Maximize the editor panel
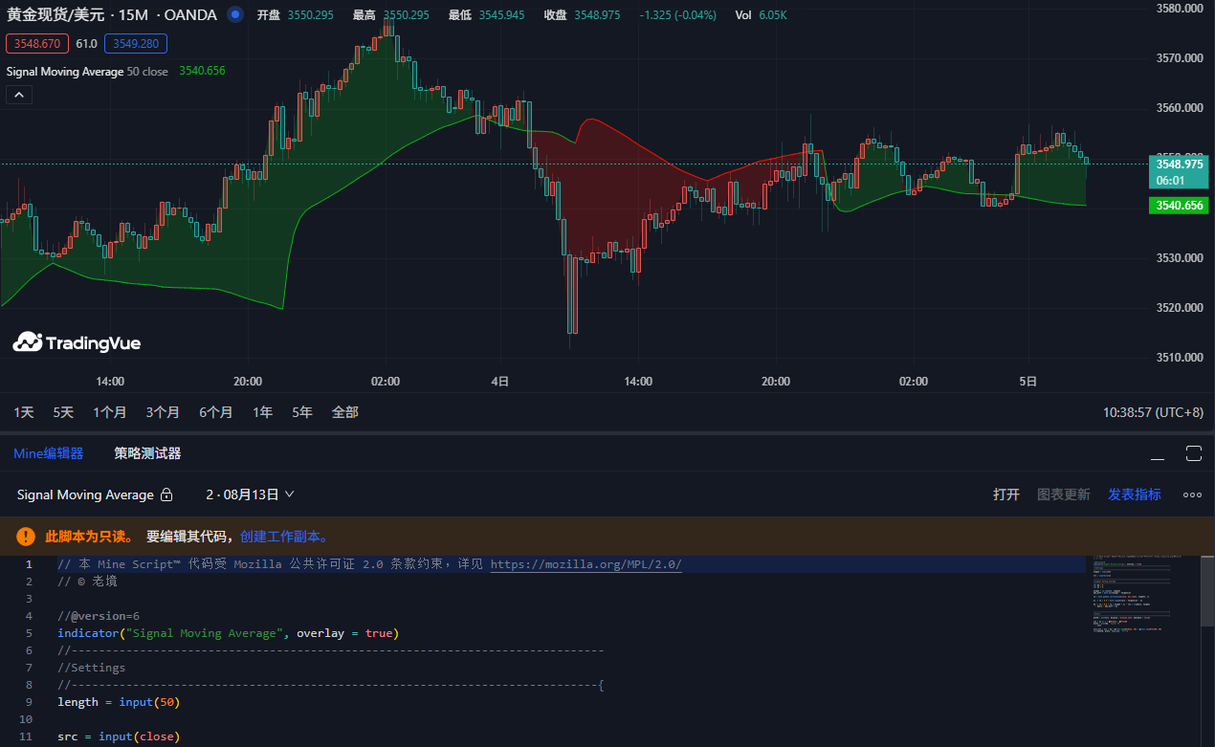 coord(1193,453)
